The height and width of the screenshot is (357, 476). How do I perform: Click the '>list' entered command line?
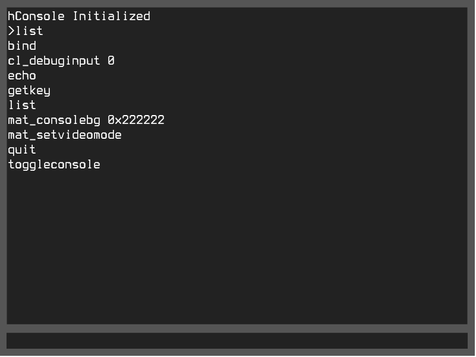pyautogui.click(x=26, y=31)
